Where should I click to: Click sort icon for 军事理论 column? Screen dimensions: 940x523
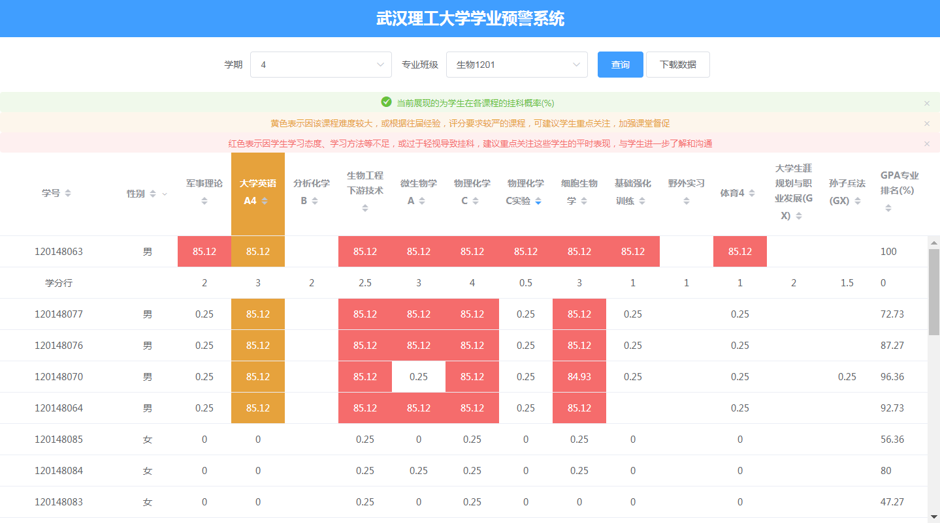[204, 202]
